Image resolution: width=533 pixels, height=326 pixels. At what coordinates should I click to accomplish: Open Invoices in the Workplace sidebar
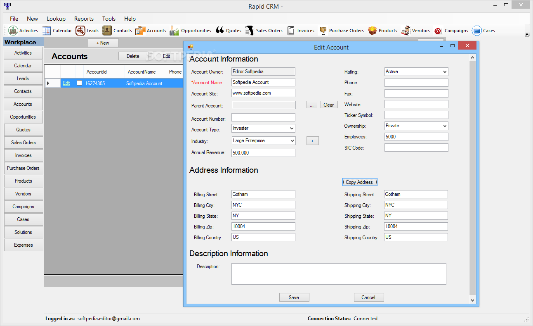pos(24,155)
